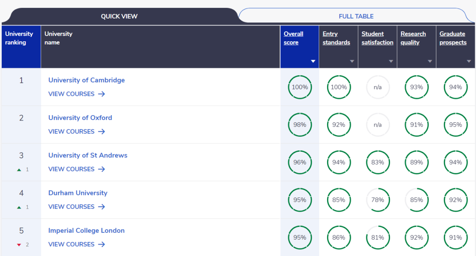Click Cambridge research quality 93% circle

point(416,87)
